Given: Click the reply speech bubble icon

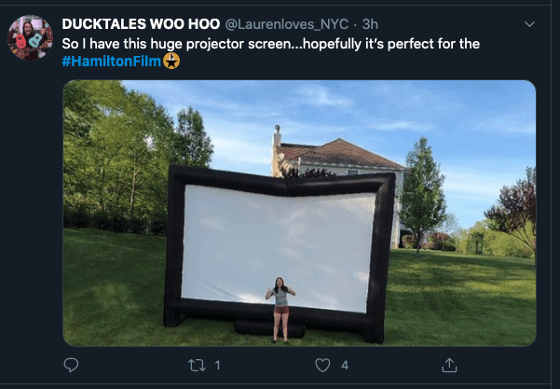Looking at the screenshot, I should [71, 365].
